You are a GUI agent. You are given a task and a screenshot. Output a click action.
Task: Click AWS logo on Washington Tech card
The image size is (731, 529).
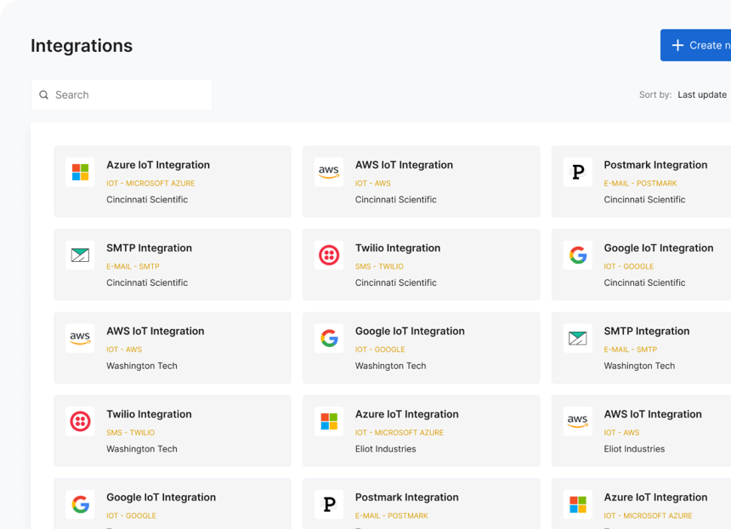point(80,338)
